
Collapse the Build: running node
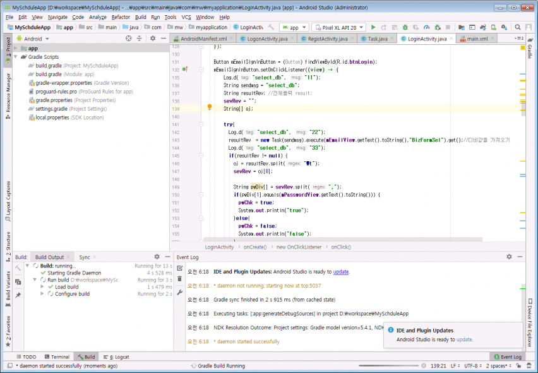tap(27, 266)
